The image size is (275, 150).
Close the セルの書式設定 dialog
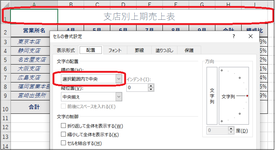point(251,37)
